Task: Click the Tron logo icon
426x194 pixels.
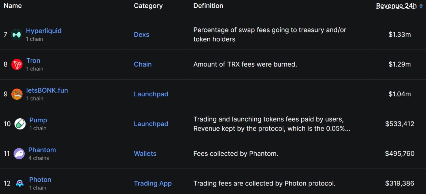Action: [16, 64]
